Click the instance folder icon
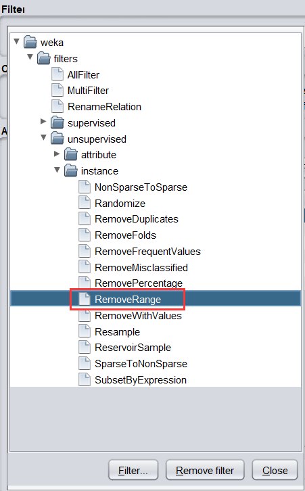The width and height of the screenshot is (305, 491). click(x=71, y=171)
